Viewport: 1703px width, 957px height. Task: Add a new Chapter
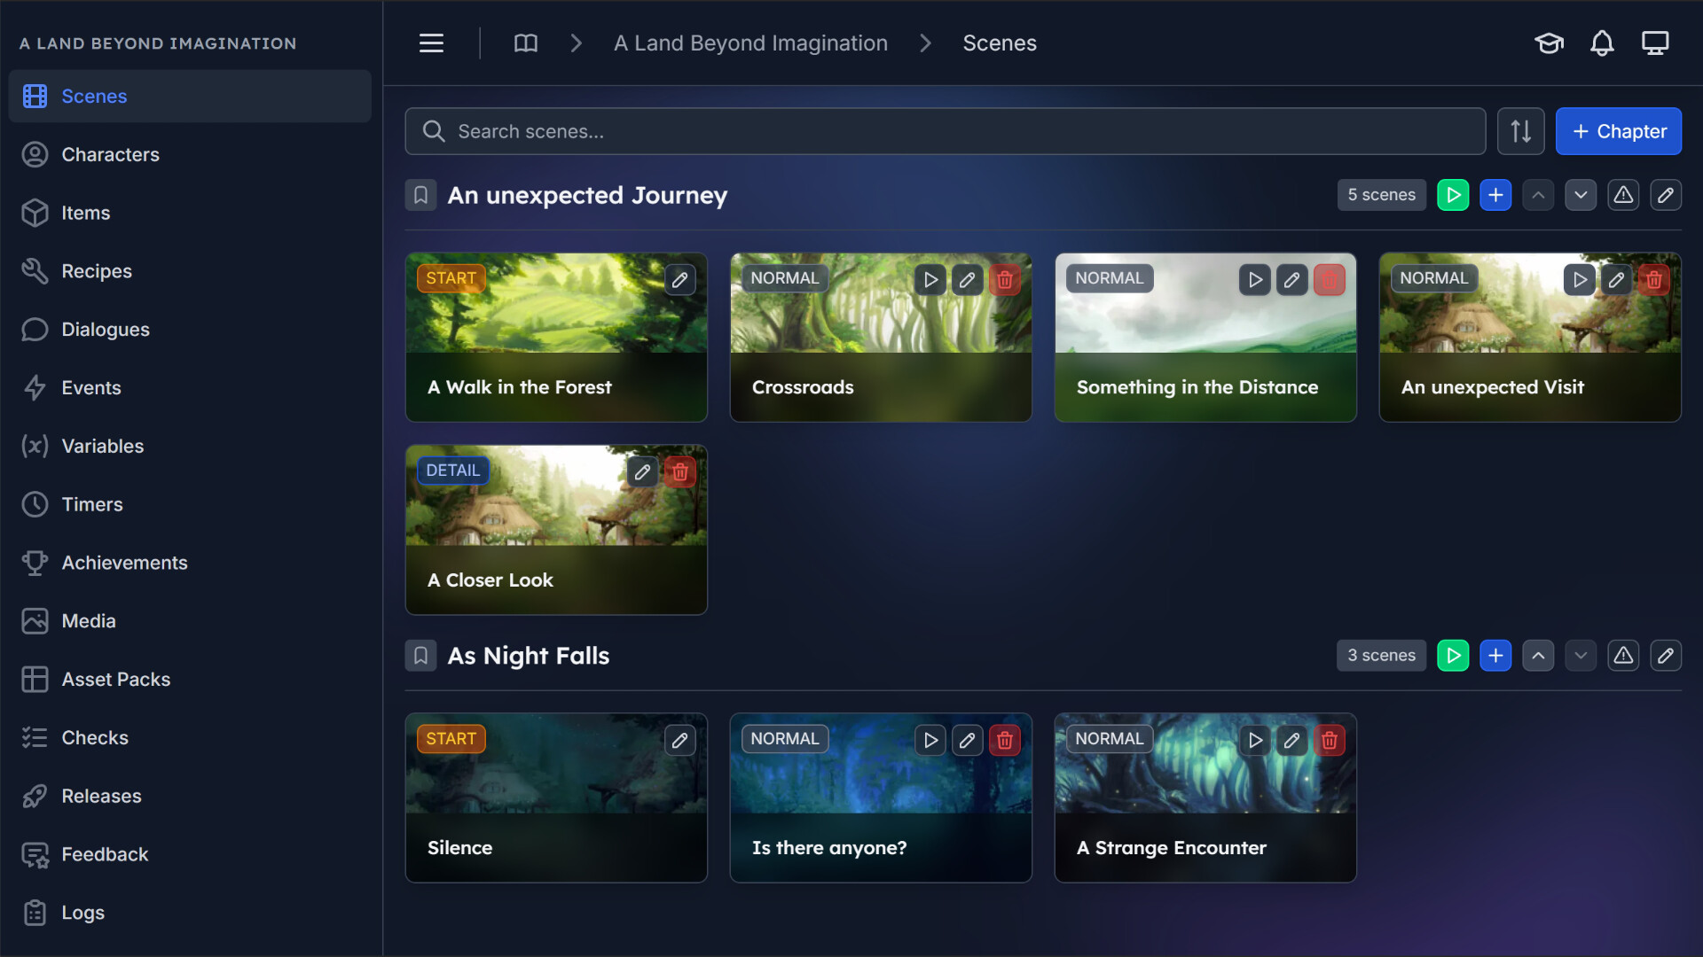coord(1618,131)
